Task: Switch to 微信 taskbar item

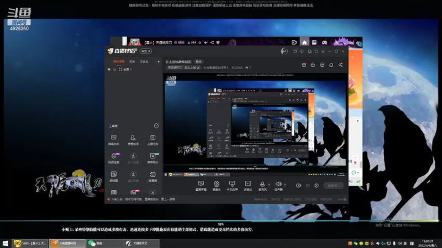Action: [x=104, y=243]
